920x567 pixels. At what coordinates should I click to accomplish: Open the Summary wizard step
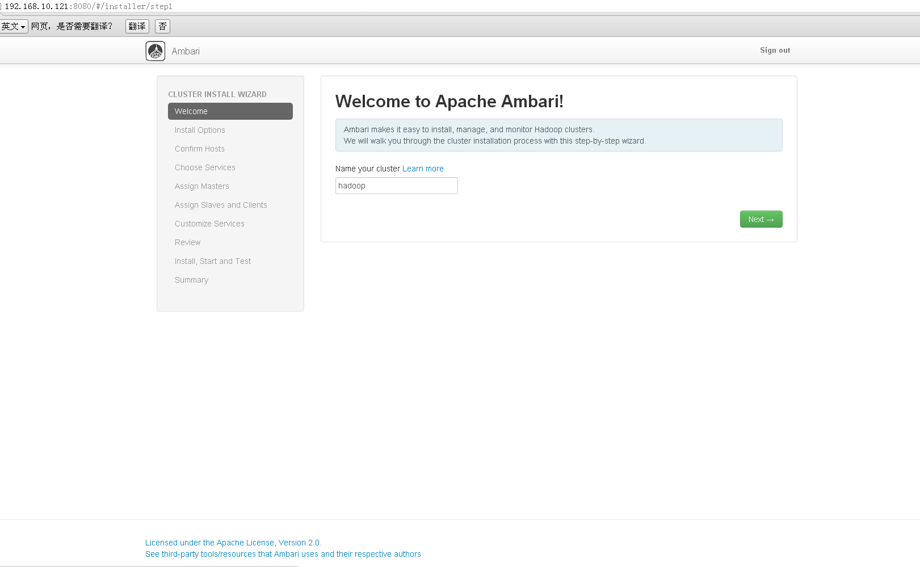[x=192, y=280]
